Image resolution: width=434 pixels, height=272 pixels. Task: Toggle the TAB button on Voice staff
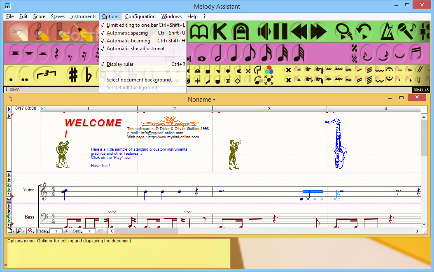click(x=9, y=199)
